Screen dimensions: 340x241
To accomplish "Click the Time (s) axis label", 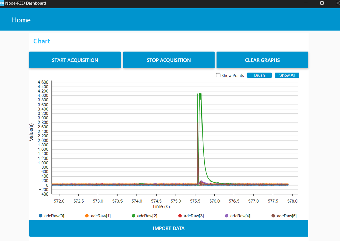I will [161, 207].
